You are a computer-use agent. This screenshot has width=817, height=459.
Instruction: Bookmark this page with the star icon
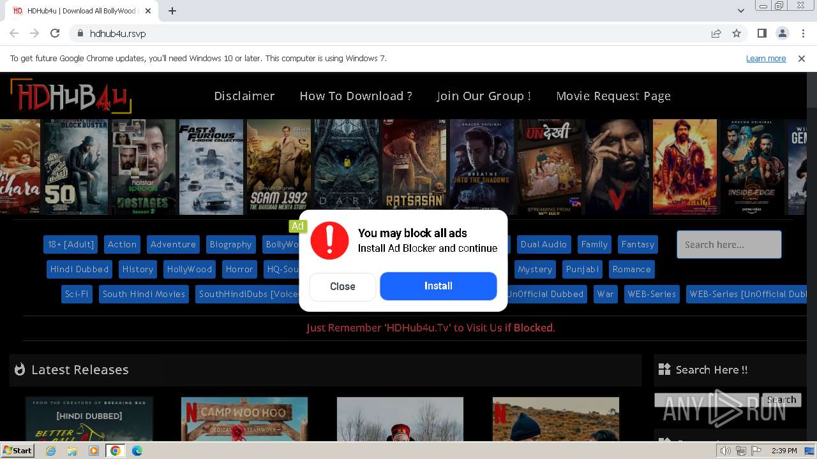point(737,33)
